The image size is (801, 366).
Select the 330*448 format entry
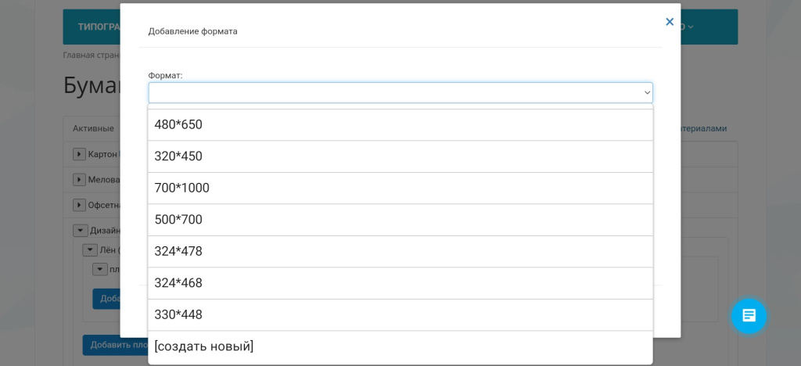pos(400,315)
